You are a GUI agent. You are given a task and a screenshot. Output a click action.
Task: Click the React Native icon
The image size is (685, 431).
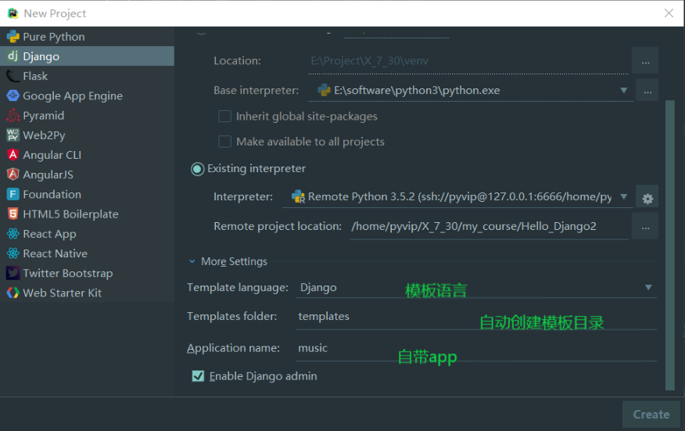tap(13, 253)
